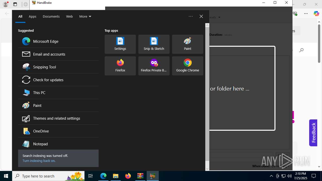Launch Paint from the suggested list
Screen dimensions: 322x181
tap(58, 106)
